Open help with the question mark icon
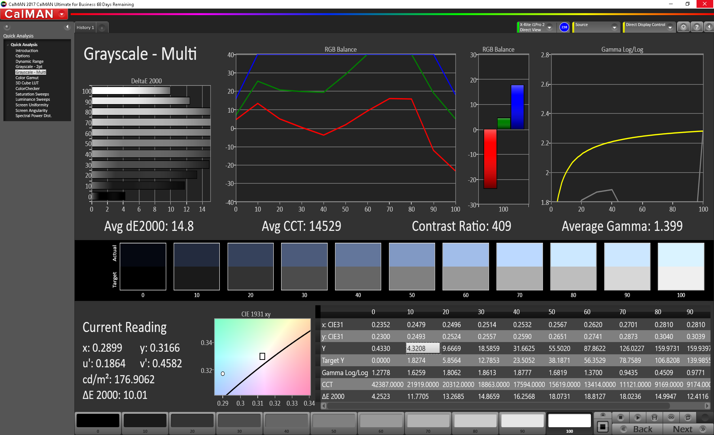Screen dimensions: 714x435 point(697,27)
